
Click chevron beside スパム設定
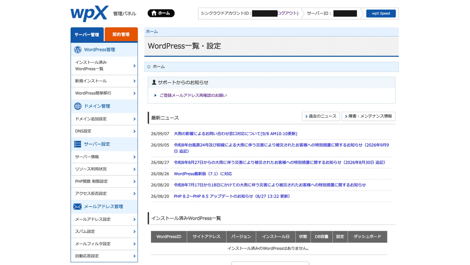134,231
